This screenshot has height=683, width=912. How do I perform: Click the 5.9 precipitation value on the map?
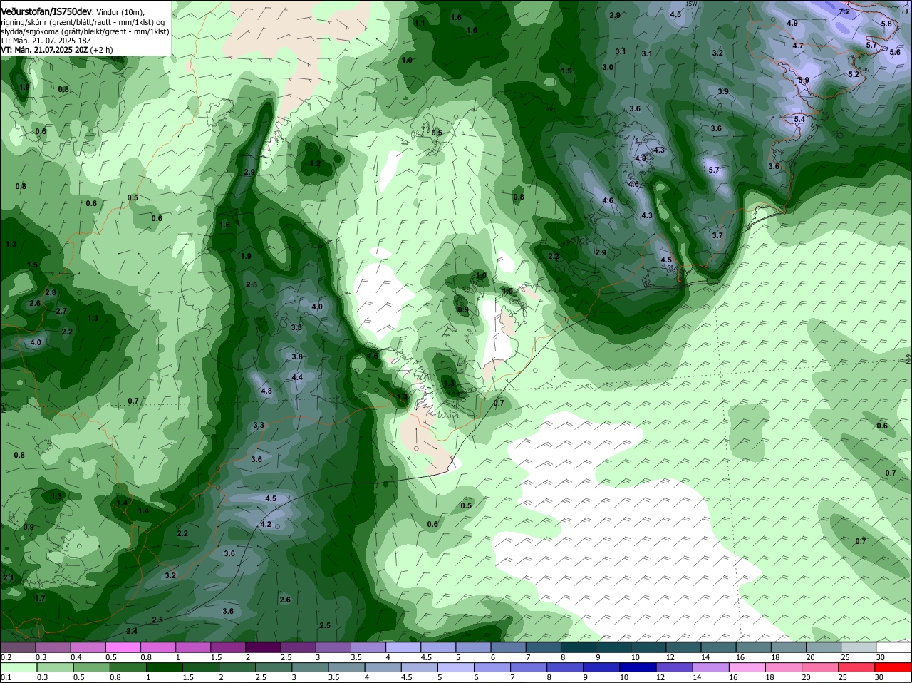click(804, 80)
